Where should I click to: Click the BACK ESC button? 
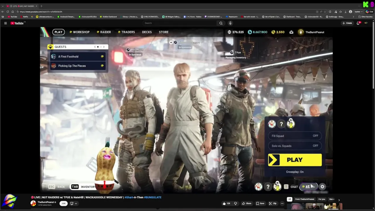57,187
